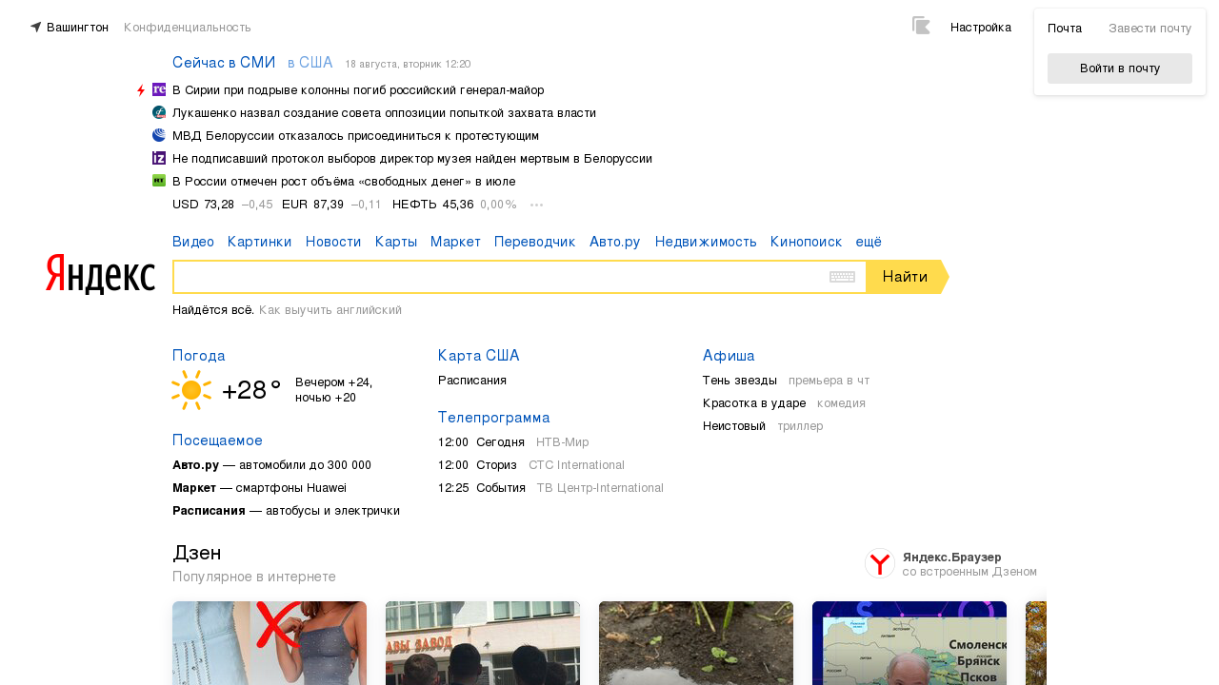The height and width of the screenshot is (685, 1219).
Task: Open the Новости service tab
Action: click(333, 242)
